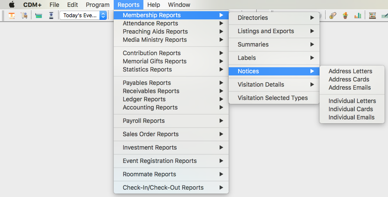
Task: Open the Apple menu
Action: click(12, 5)
